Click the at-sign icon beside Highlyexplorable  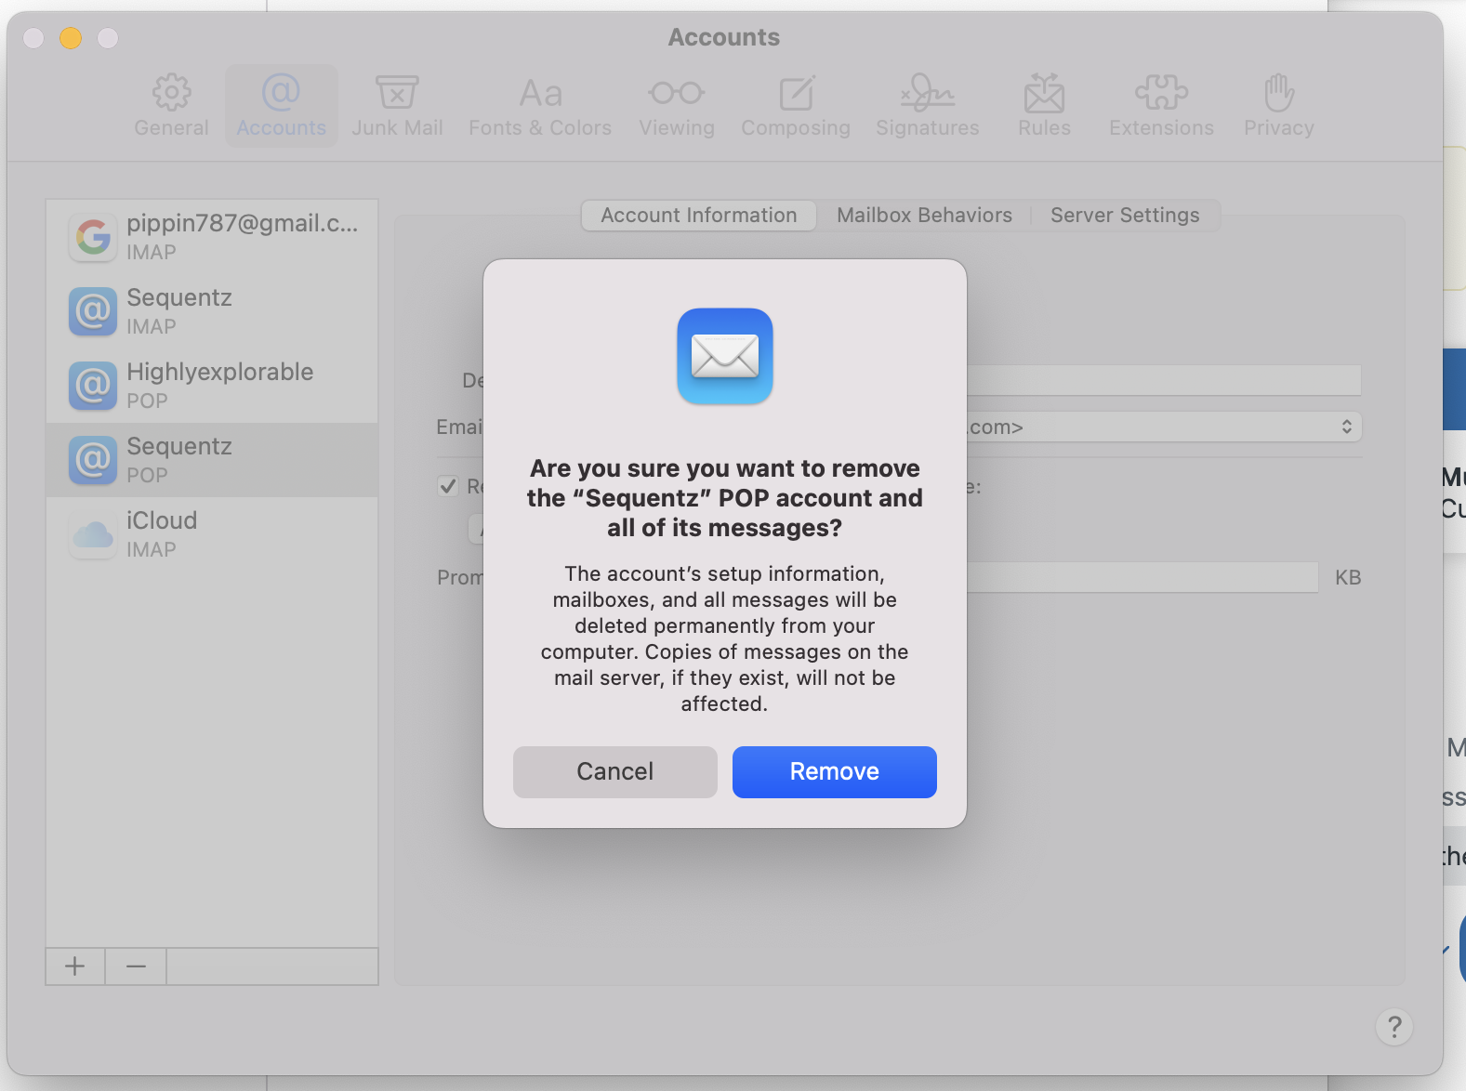tap(93, 386)
